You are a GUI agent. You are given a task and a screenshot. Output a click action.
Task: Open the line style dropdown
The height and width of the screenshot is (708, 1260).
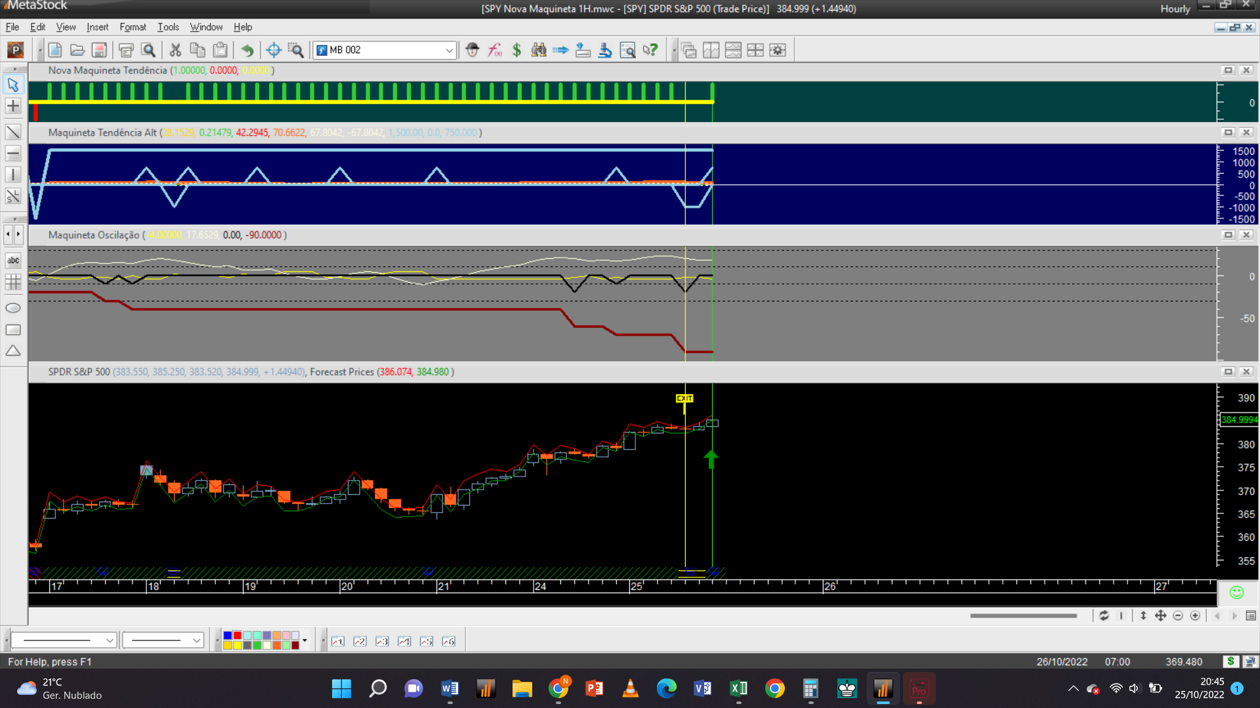pos(110,640)
